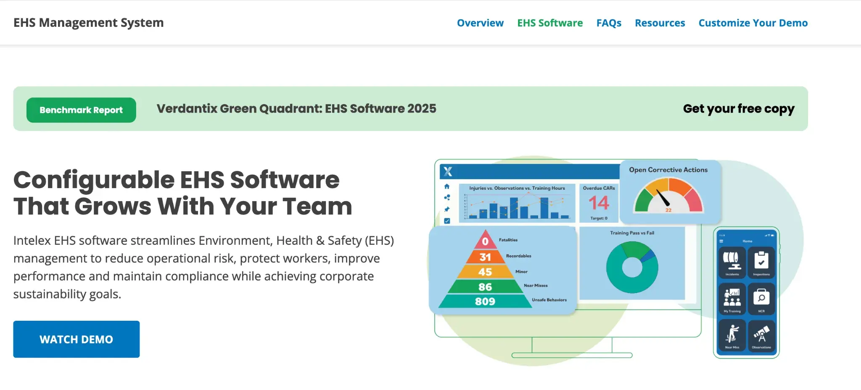Switch to the EHS Software tab
Screen dimensions: 861x390
[550, 23]
